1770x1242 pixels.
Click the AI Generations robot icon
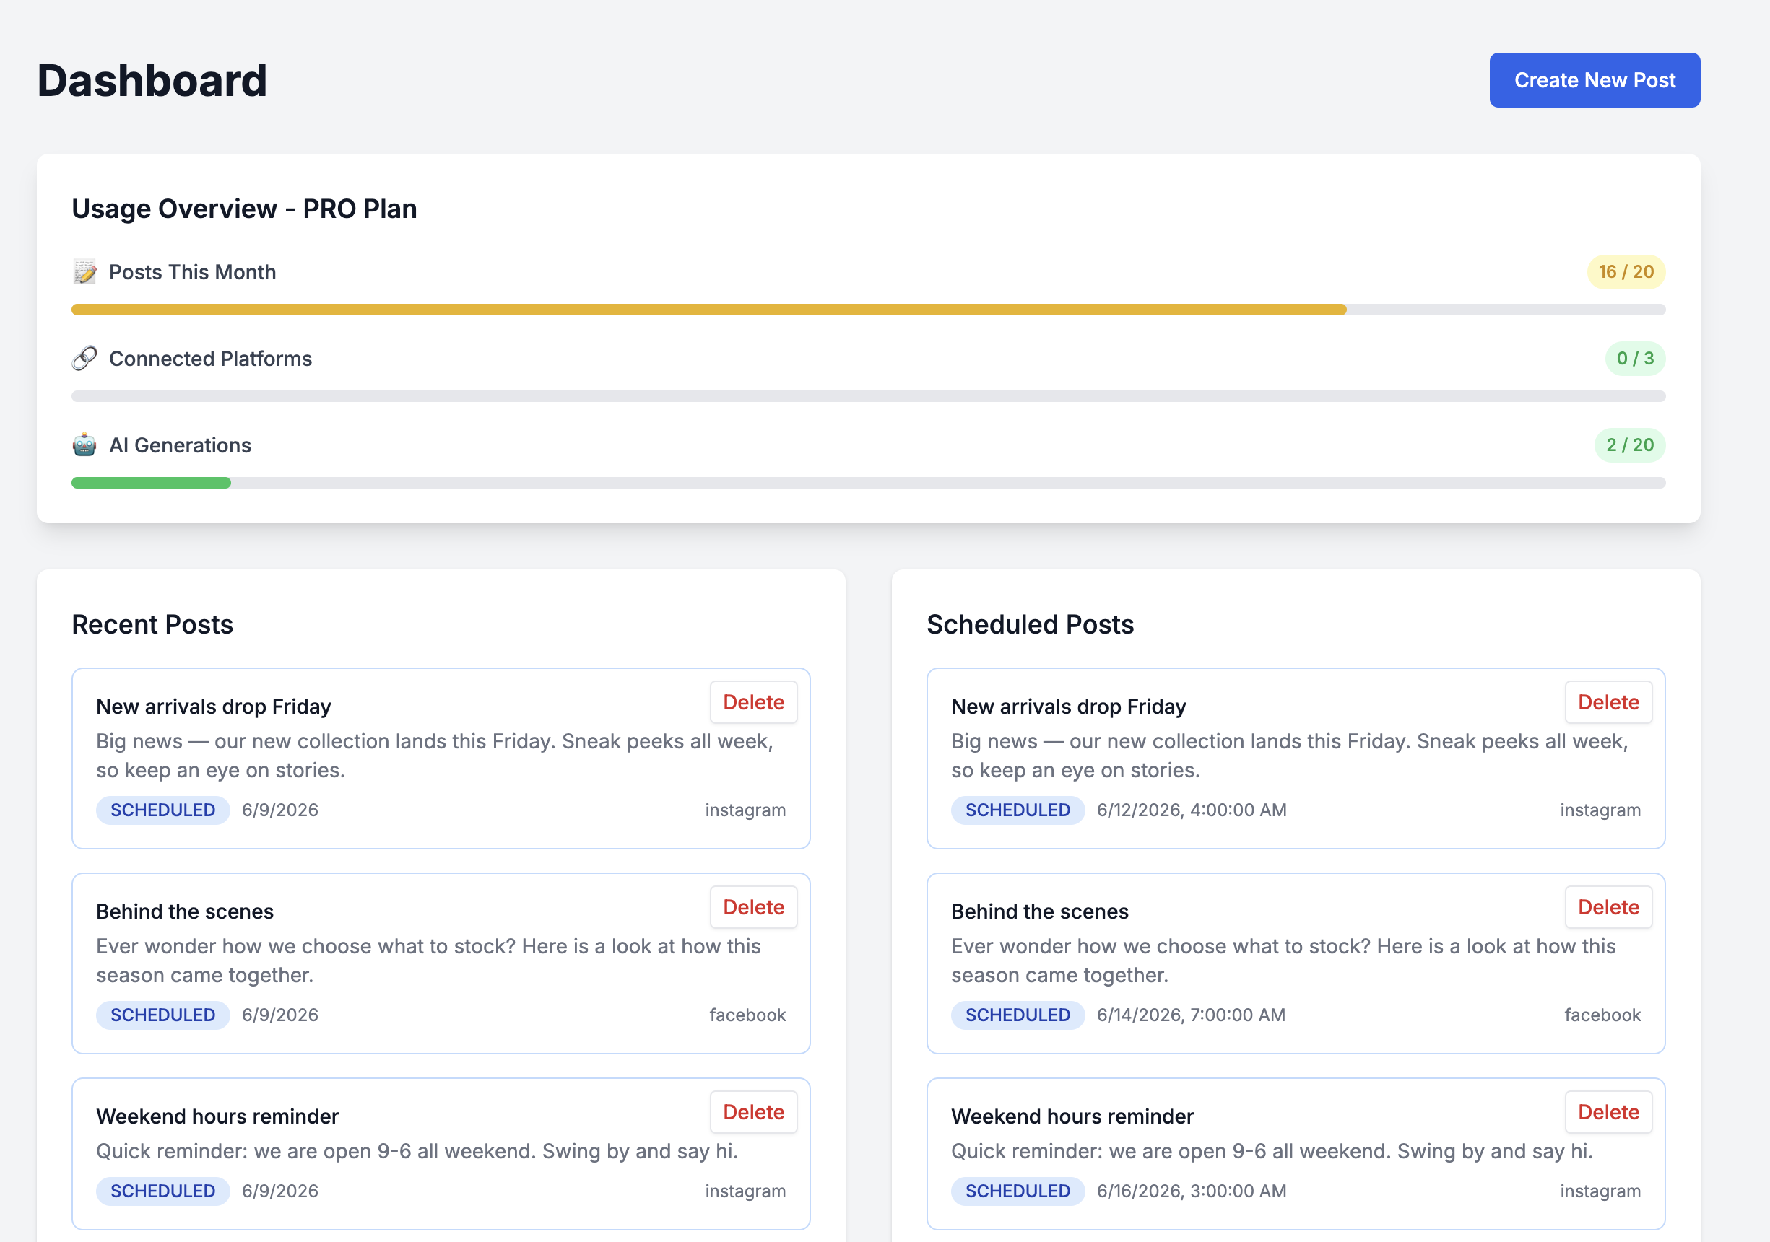(x=84, y=445)
